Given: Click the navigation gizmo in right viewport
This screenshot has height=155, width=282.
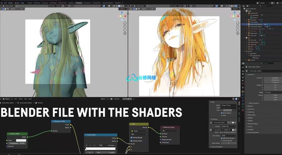Looking at the screenshot, I should coord(235,16).
